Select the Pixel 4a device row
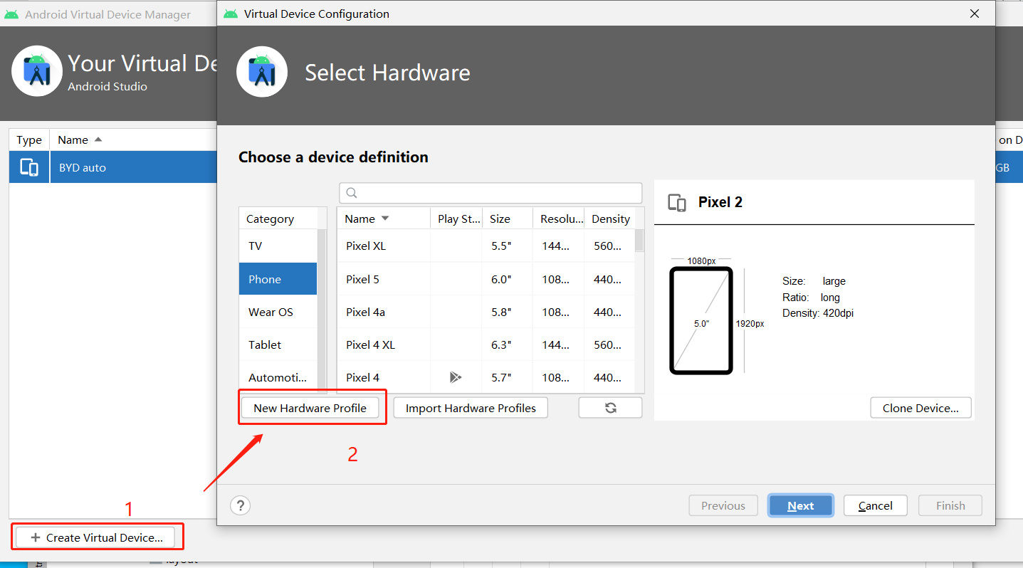Screen dimensions: 1023x568 (486, 312)
